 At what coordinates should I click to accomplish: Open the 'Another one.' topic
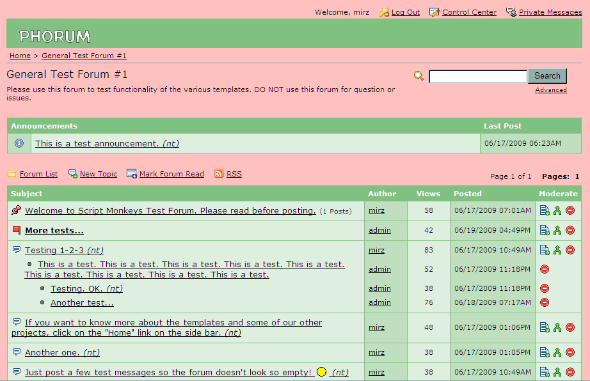[62, 352]
